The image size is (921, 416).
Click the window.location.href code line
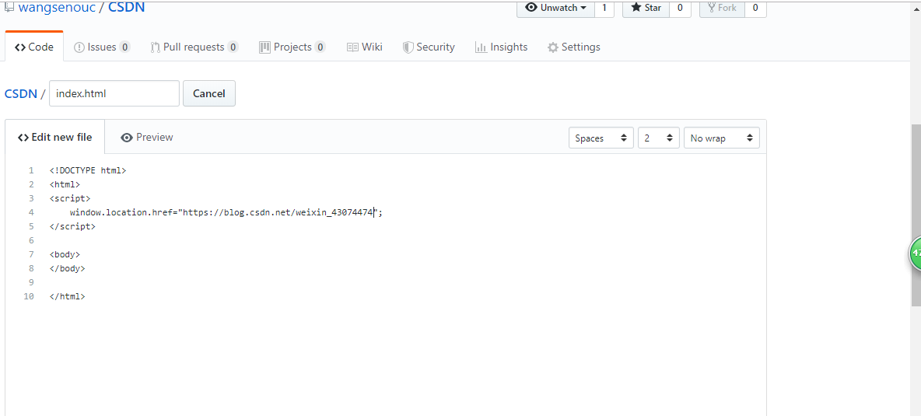click(x=226, y=212)
